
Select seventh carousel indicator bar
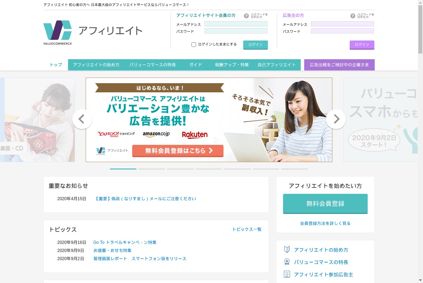pos(294,169)
